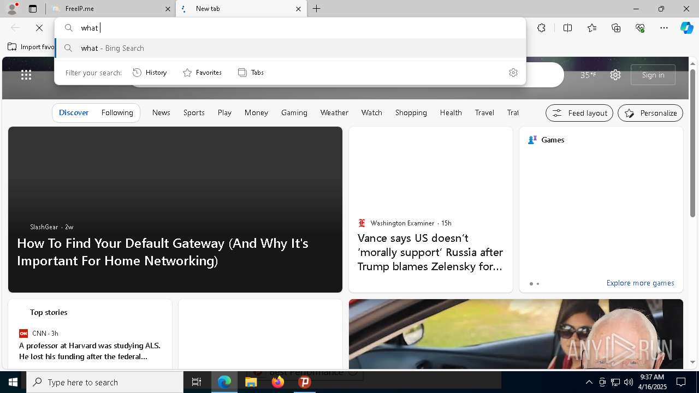Screen dimensions: 699x393
Task: Open search suggestion settings gear
Action: [x=513, y=73]
